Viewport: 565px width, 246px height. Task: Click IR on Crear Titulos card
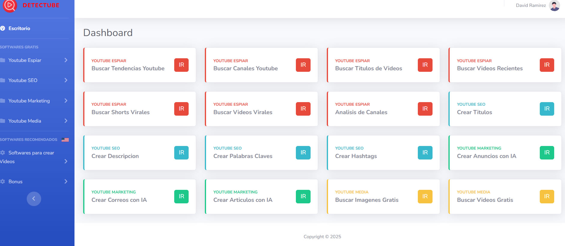[x=547, y=109]
